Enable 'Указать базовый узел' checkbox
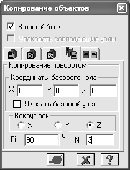The height and width of the screenshot is (170, 130). click(x=17, y=104)
